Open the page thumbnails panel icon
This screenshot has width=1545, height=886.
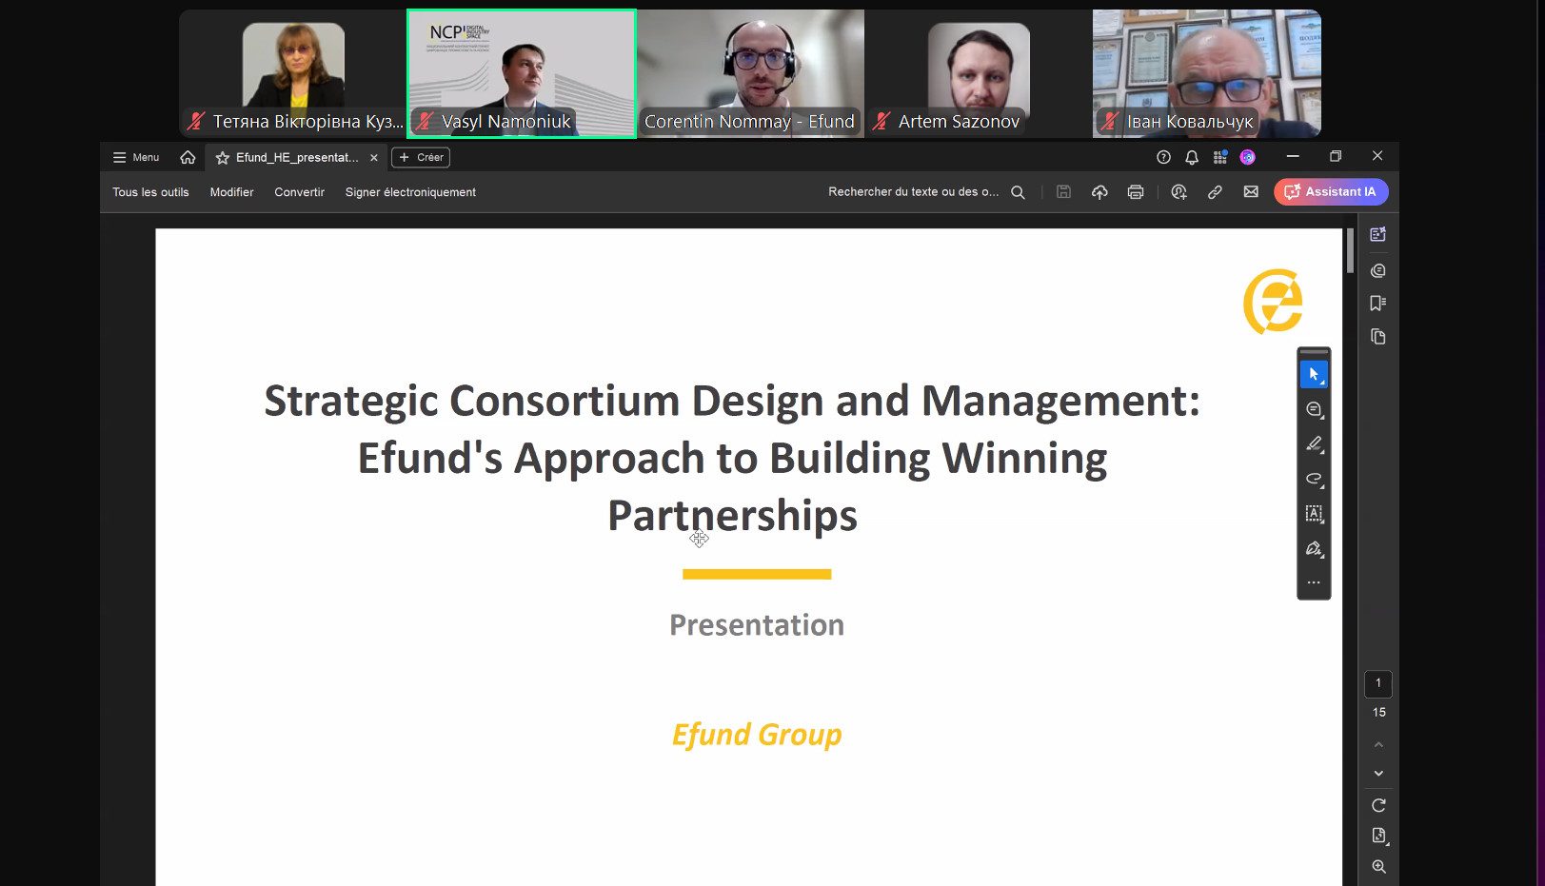click(x=1377, y=337)
